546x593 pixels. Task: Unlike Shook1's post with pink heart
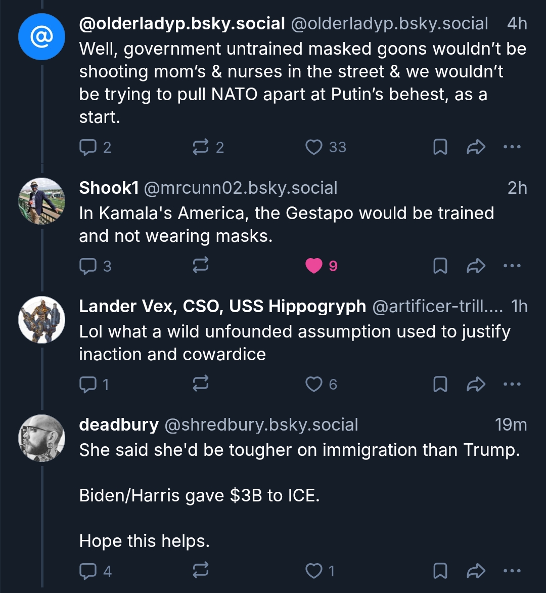(x=314, y=266)
